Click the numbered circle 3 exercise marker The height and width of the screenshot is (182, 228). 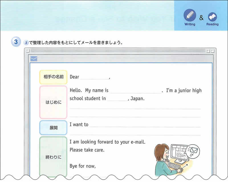(x=16, y=42)
